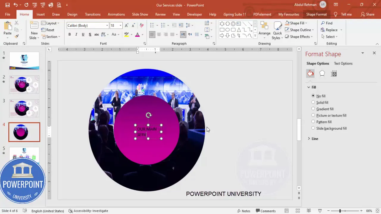Toggle Bold formatting
381x214 pixels.
(x=70, y=34)
